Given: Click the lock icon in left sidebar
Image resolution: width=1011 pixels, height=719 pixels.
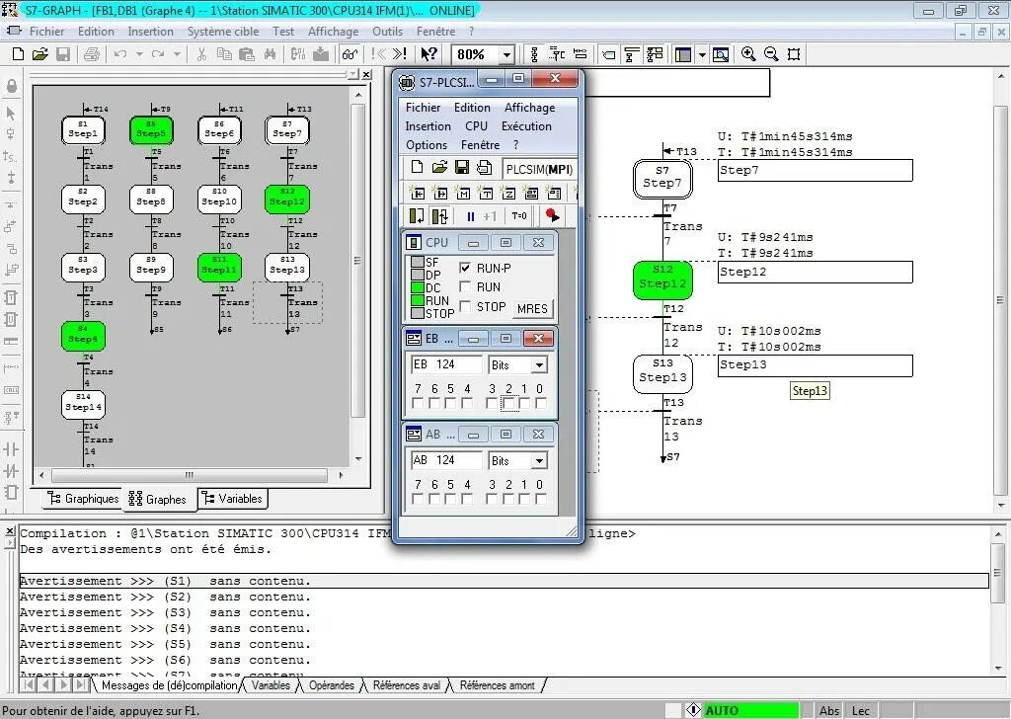Looking at the screenshot, I should pos(12,86).
